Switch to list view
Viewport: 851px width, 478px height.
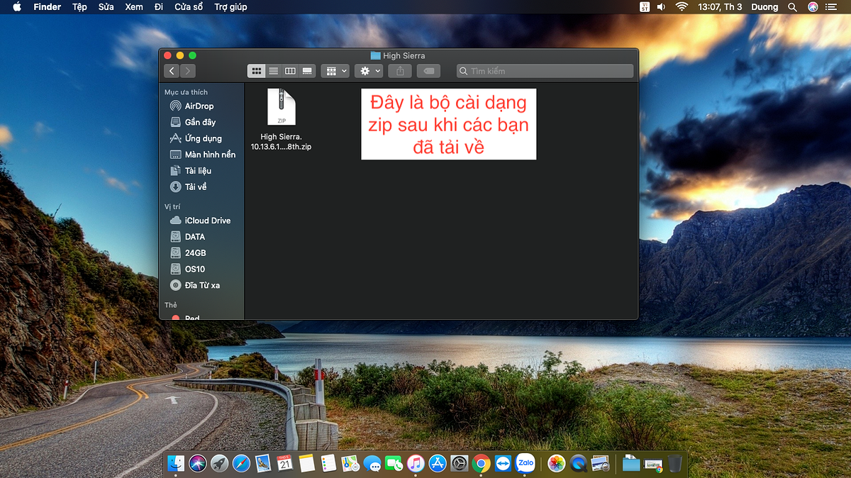point(273,71)
